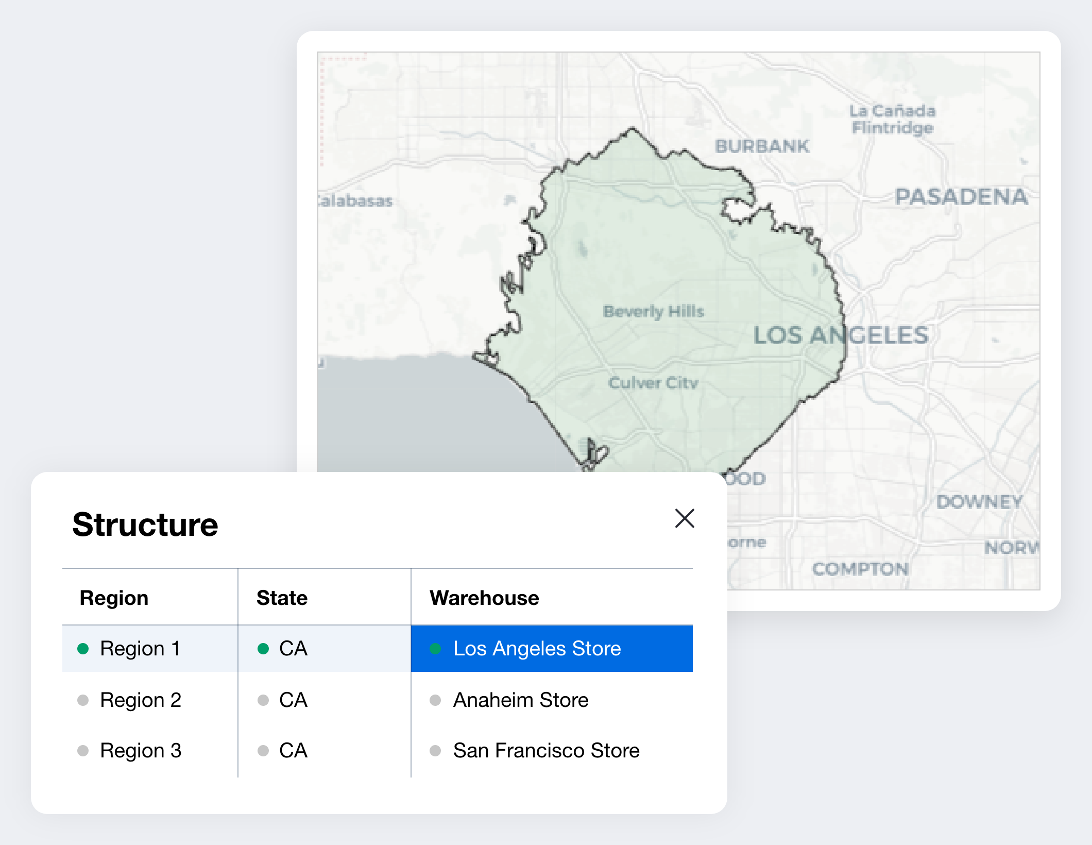Click the Region column header
Viewport: 1092px width, 845px height.
tap(114, 598)
